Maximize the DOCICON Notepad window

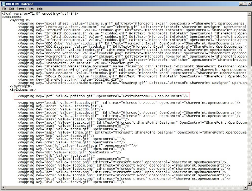pos(244,4)
